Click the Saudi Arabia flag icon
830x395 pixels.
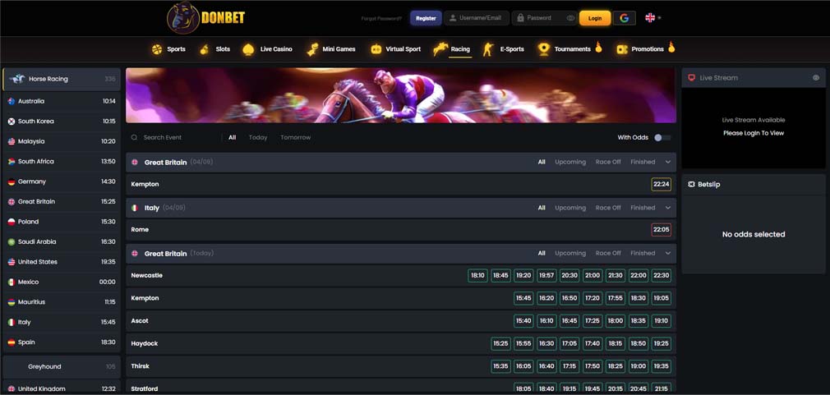point(12,241)
